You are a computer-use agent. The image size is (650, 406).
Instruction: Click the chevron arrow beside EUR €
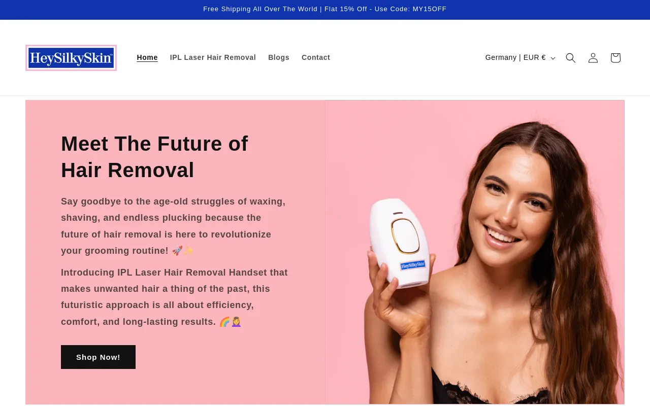(553, 58)
